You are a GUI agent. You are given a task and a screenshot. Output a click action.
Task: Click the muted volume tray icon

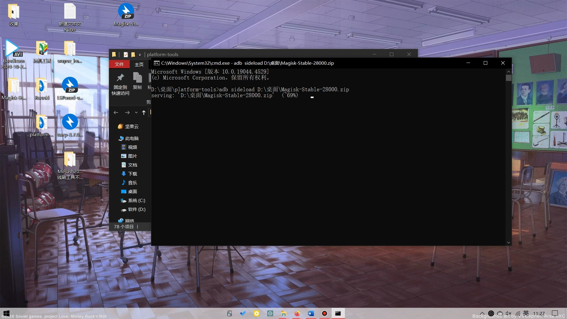[509, 313]
